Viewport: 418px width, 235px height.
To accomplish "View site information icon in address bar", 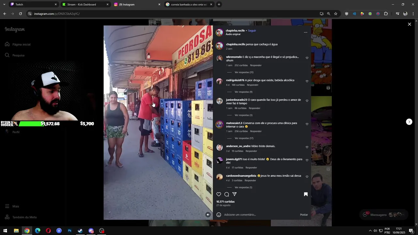I will tap(30, 14).
